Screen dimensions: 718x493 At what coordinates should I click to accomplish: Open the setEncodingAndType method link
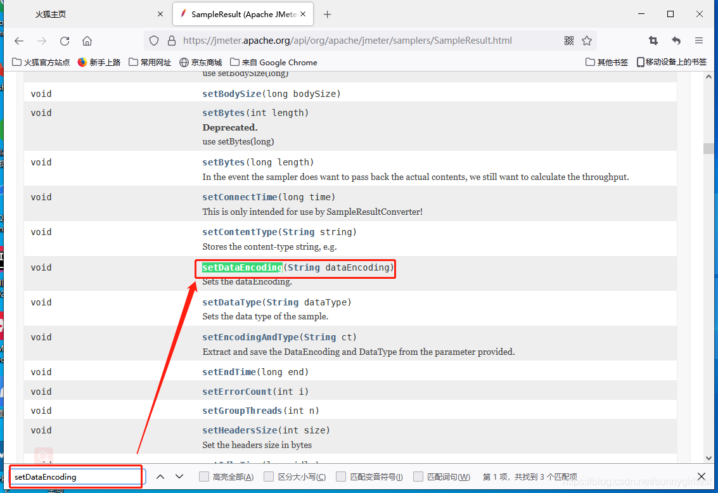[x=250, y=337]
